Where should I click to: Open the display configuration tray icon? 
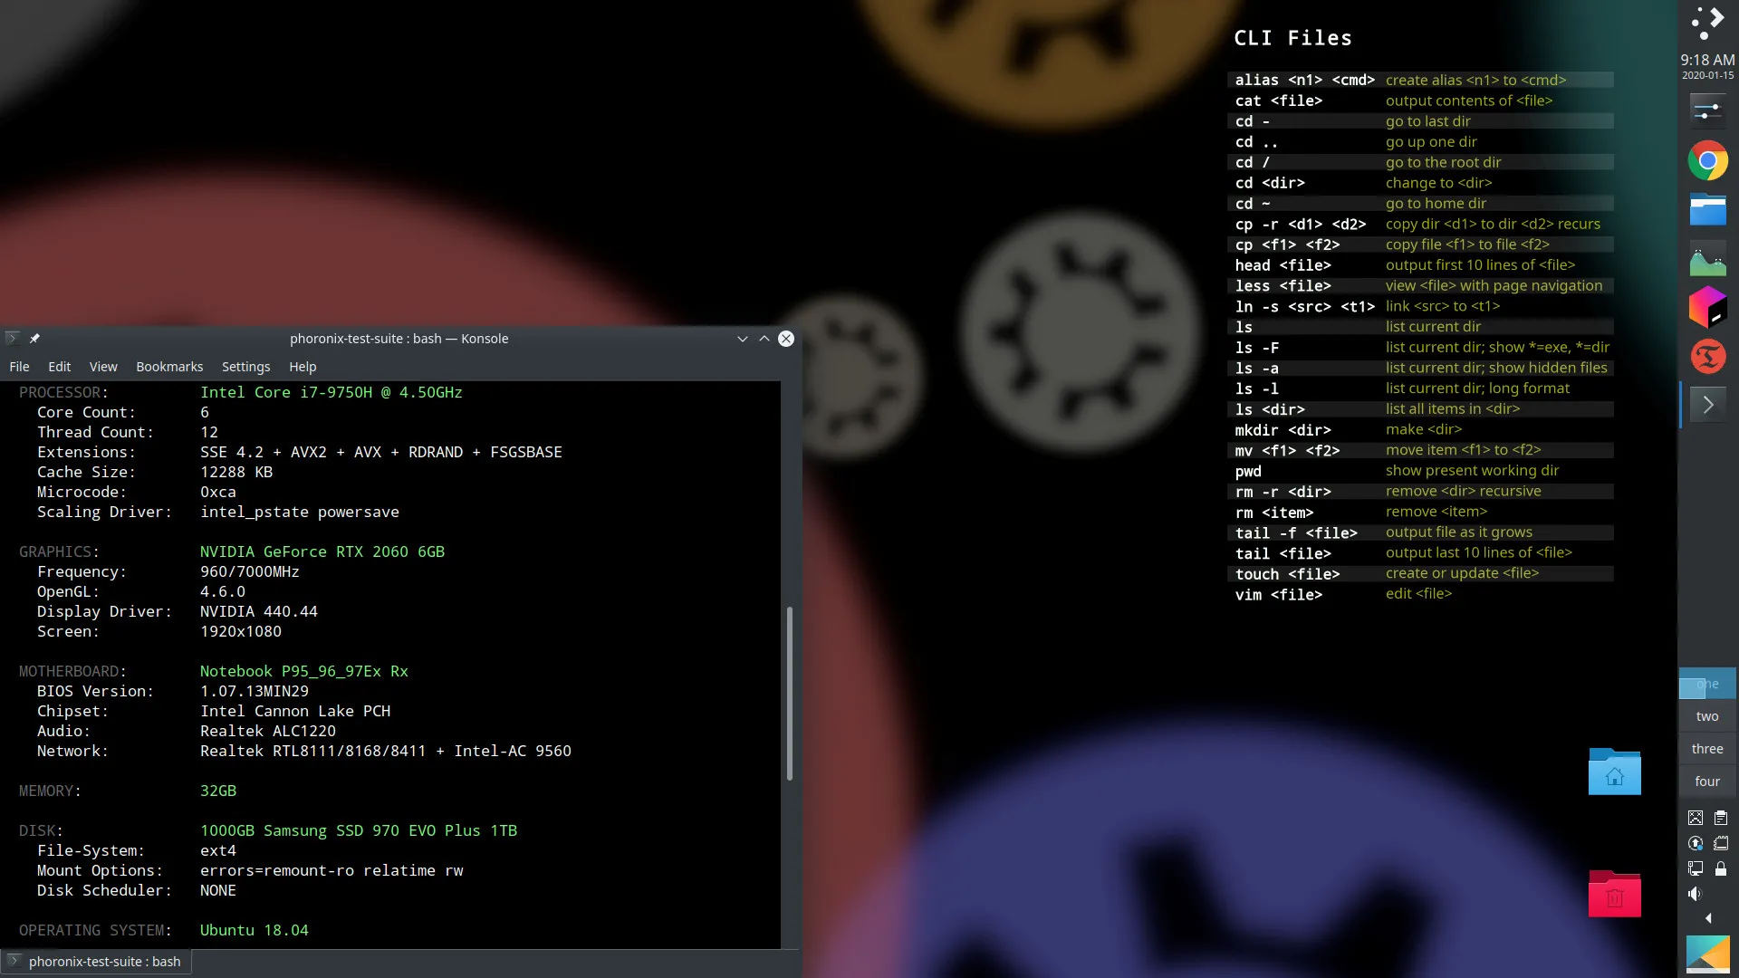click(x=1695, y=818)
